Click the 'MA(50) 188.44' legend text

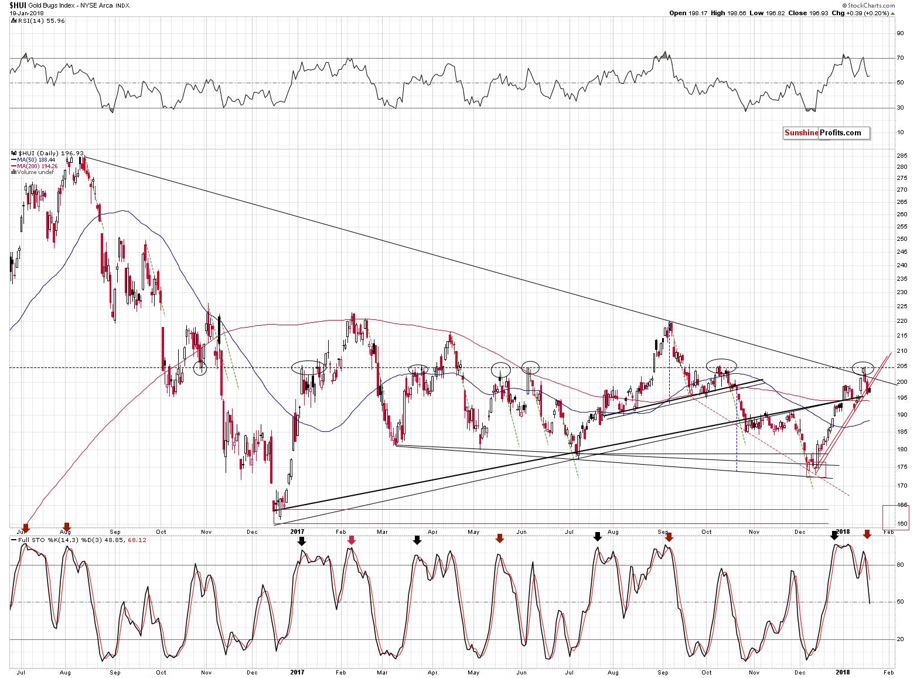tap(36, 159)
